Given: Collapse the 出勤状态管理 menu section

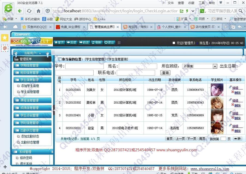Looking at the screenshot, I should [x=32, y=130].
